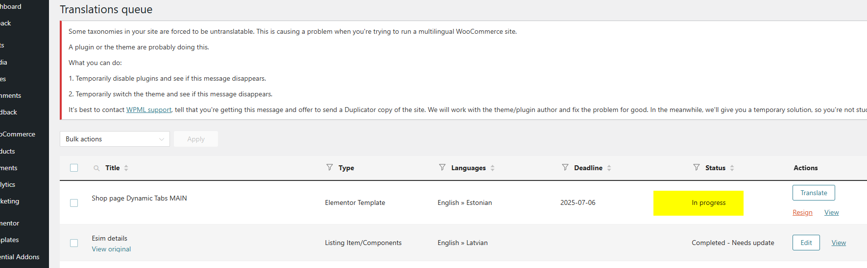Screen dimensions: 867x268
Task: Follow the WPML support link
Action: tap(149, 110)
